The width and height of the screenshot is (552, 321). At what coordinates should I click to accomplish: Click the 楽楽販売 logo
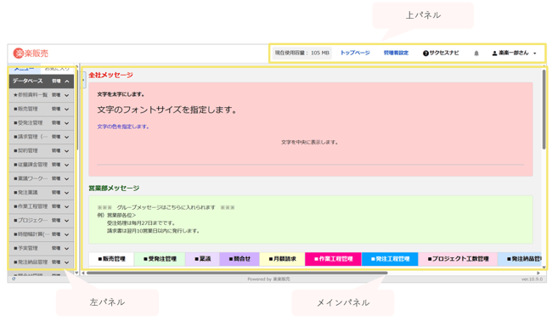[31, 53]
